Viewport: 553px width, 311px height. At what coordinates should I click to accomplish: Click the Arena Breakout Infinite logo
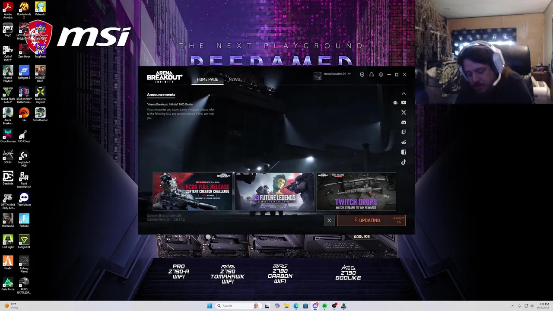(x=165, y=76)
